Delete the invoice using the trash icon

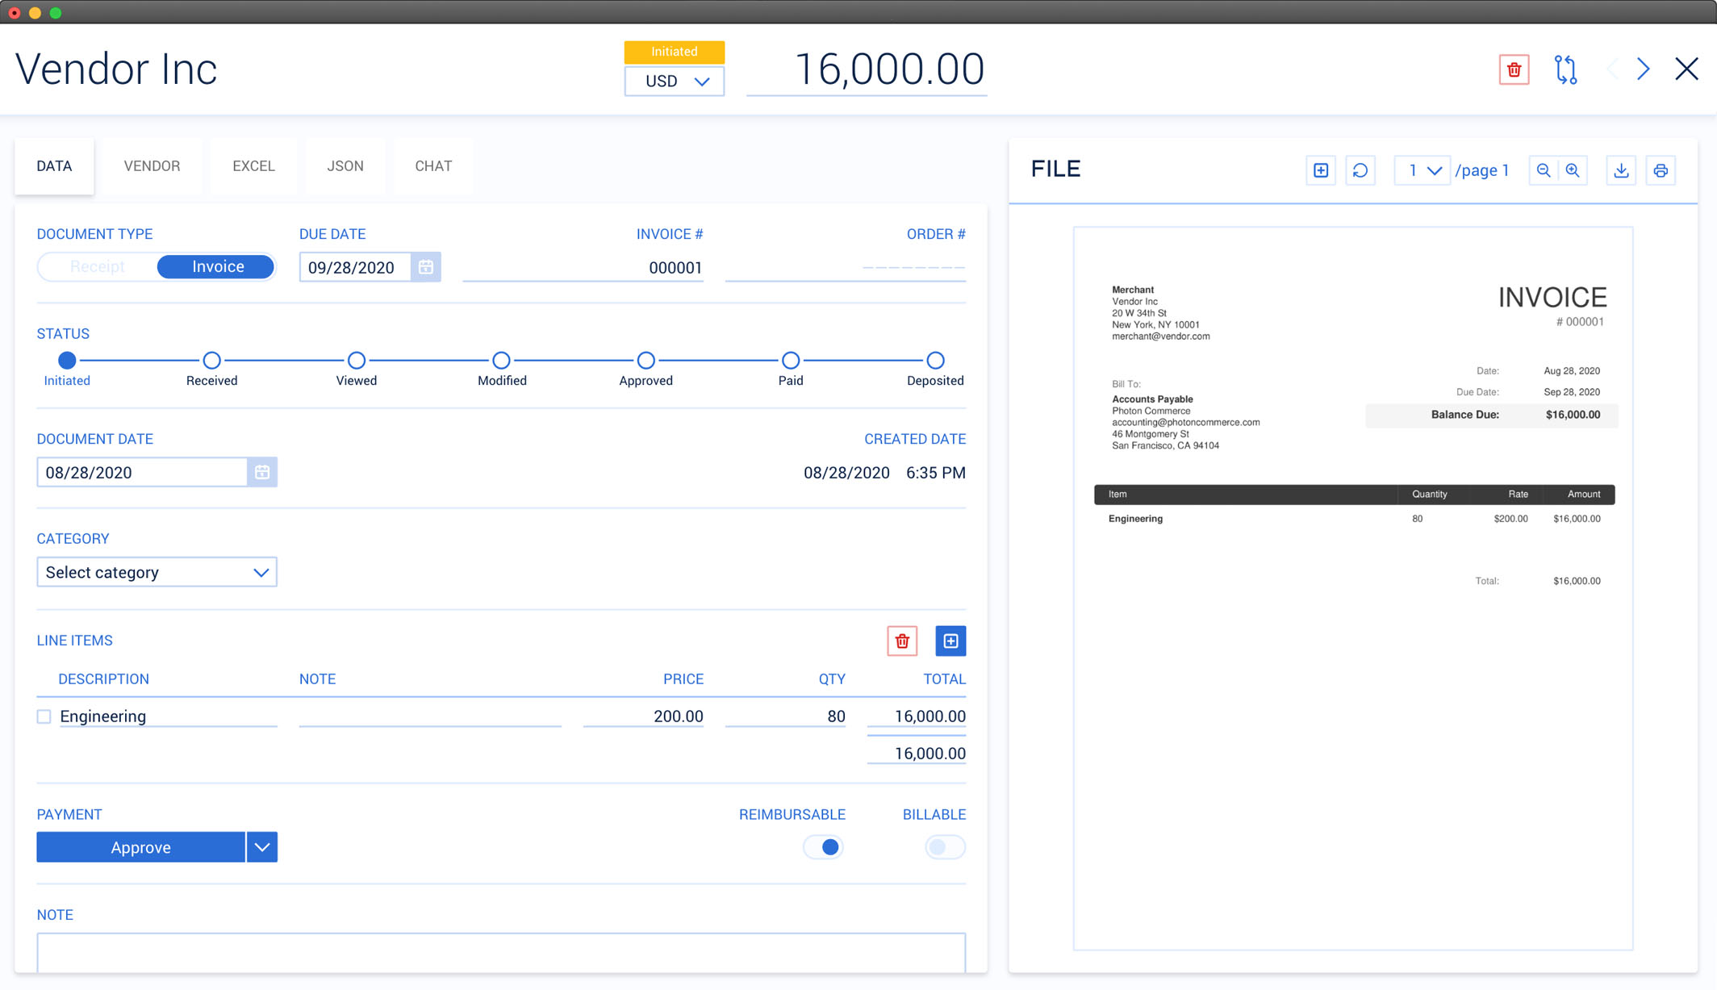[x=1513, y=70]
